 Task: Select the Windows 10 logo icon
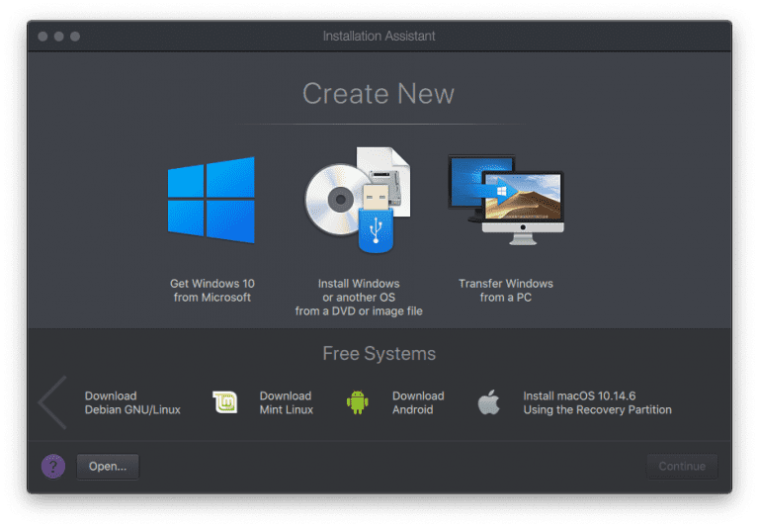pyautogui.click(x=211, y=200)
